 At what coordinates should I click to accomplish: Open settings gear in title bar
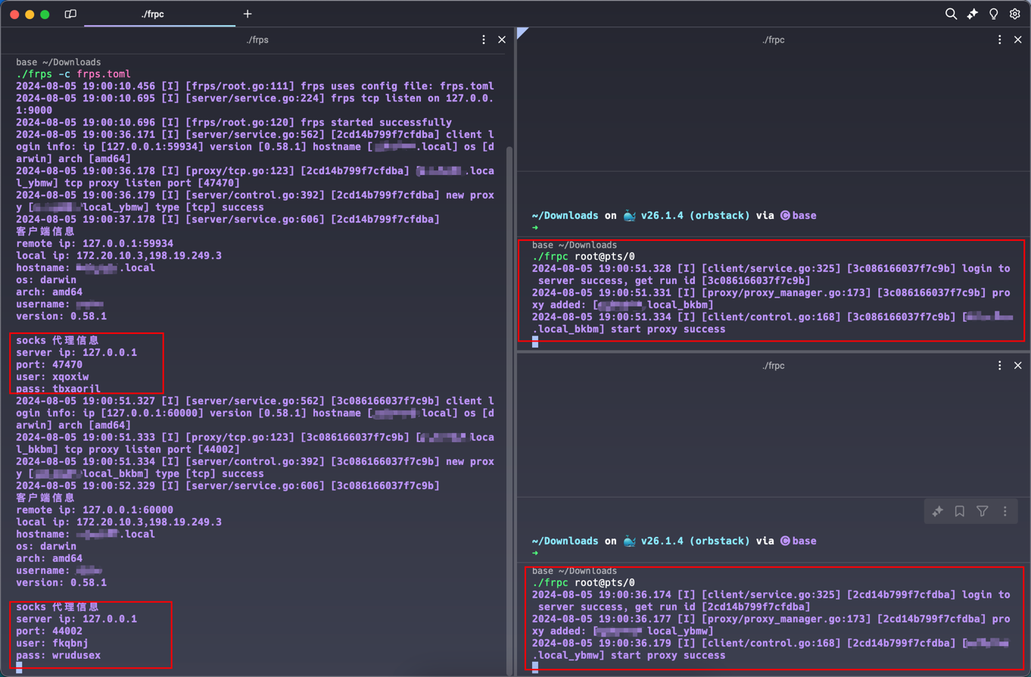(1015, 14)
